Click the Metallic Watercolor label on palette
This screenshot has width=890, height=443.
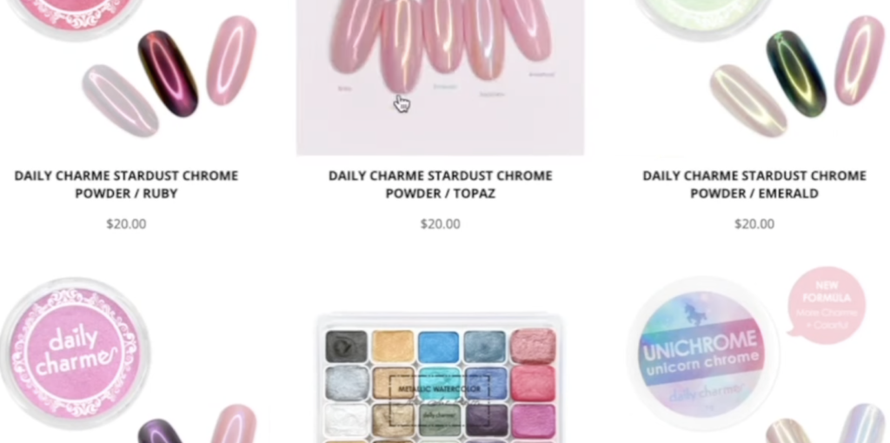pyautogui.click(x=440, y=389)
